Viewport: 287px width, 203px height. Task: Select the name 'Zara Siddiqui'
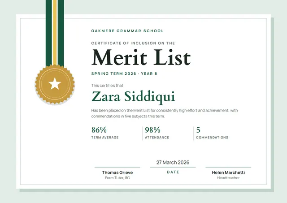point(133,97)
